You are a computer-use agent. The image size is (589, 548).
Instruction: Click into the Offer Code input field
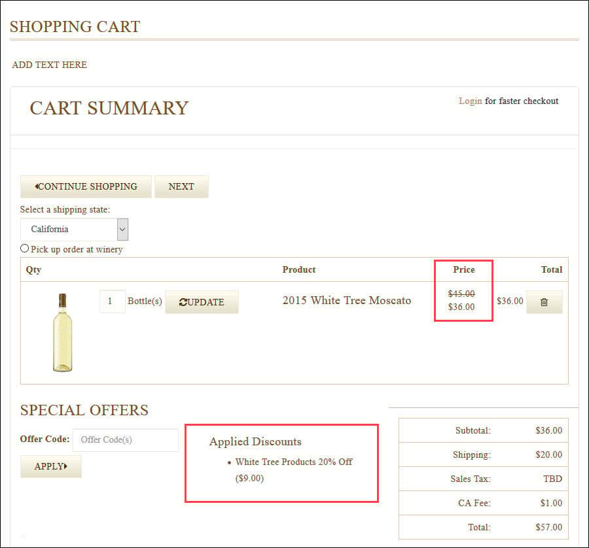tap(126, 440)
